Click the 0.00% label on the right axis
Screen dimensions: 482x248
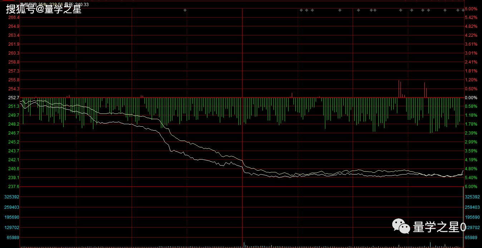(x=471, y=98)
